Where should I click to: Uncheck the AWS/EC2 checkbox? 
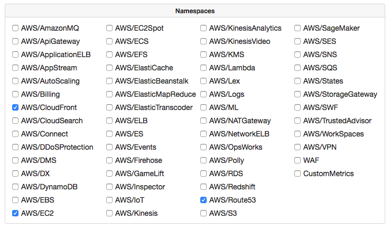pyautogui.click(x=15, y=213)
